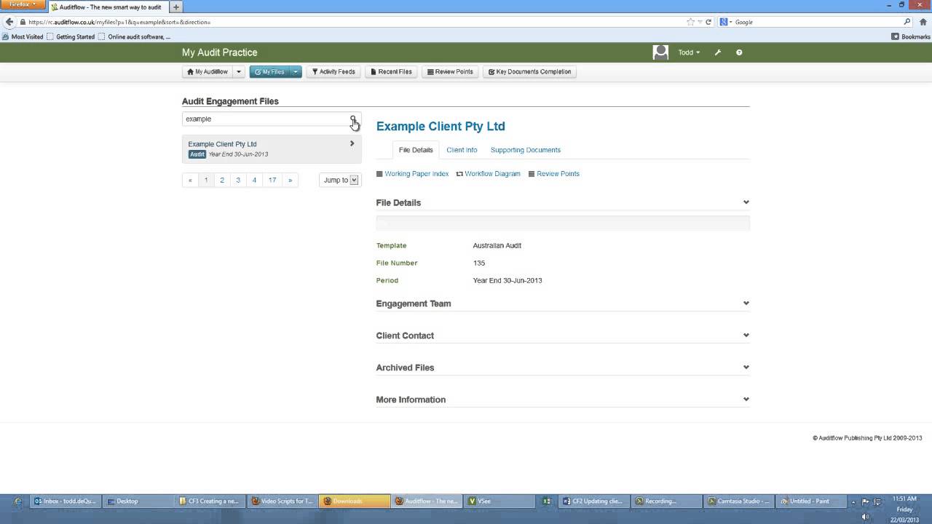Go to next page with » button
The image size is (932, 524).
pyautogui.click(x=291, y=180)
